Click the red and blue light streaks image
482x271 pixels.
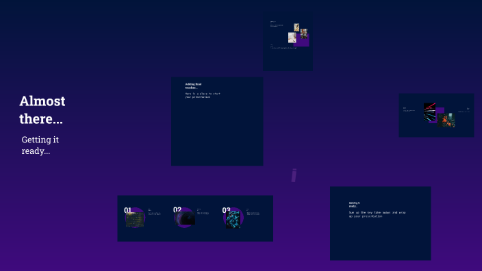pos(429,112)
